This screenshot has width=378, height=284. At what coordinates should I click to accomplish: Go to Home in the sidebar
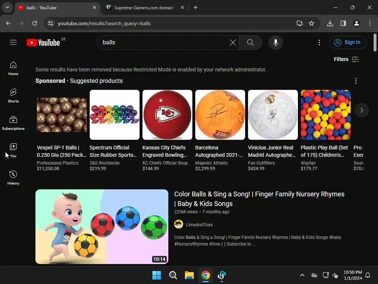pos(13,68)
